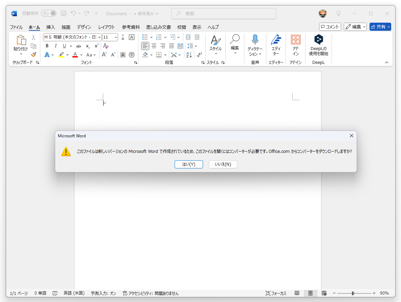Click the 検索 search box at the top
Image resolution: width=401 pixels, height=302 pixels.
click(x=223, y=13)
